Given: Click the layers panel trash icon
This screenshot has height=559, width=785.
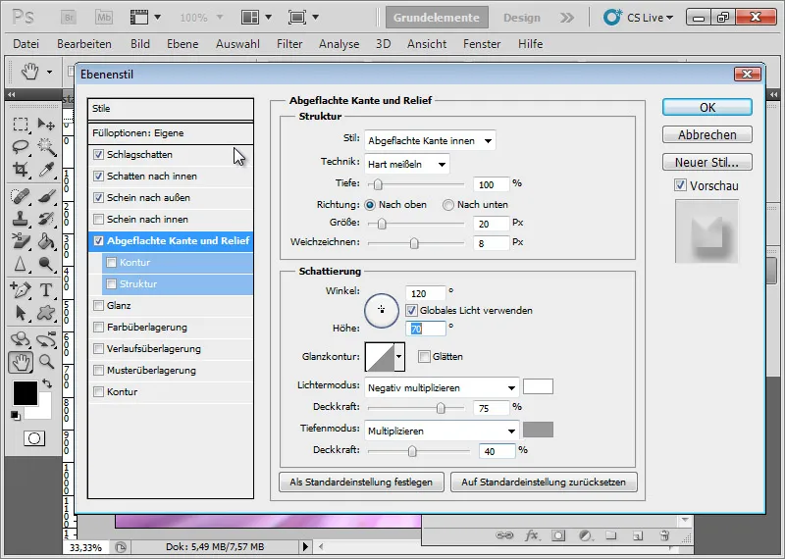Looking at the screenshot, I should 664,536.
